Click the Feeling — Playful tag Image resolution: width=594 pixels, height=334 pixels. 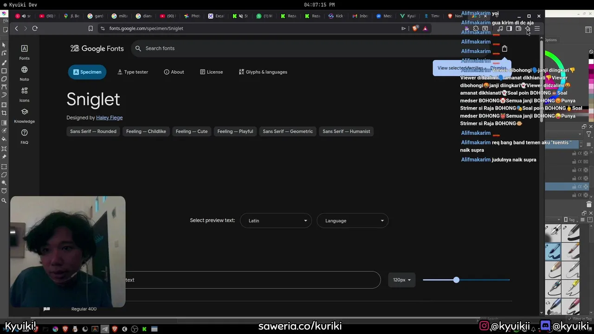(x=235, y=131)
